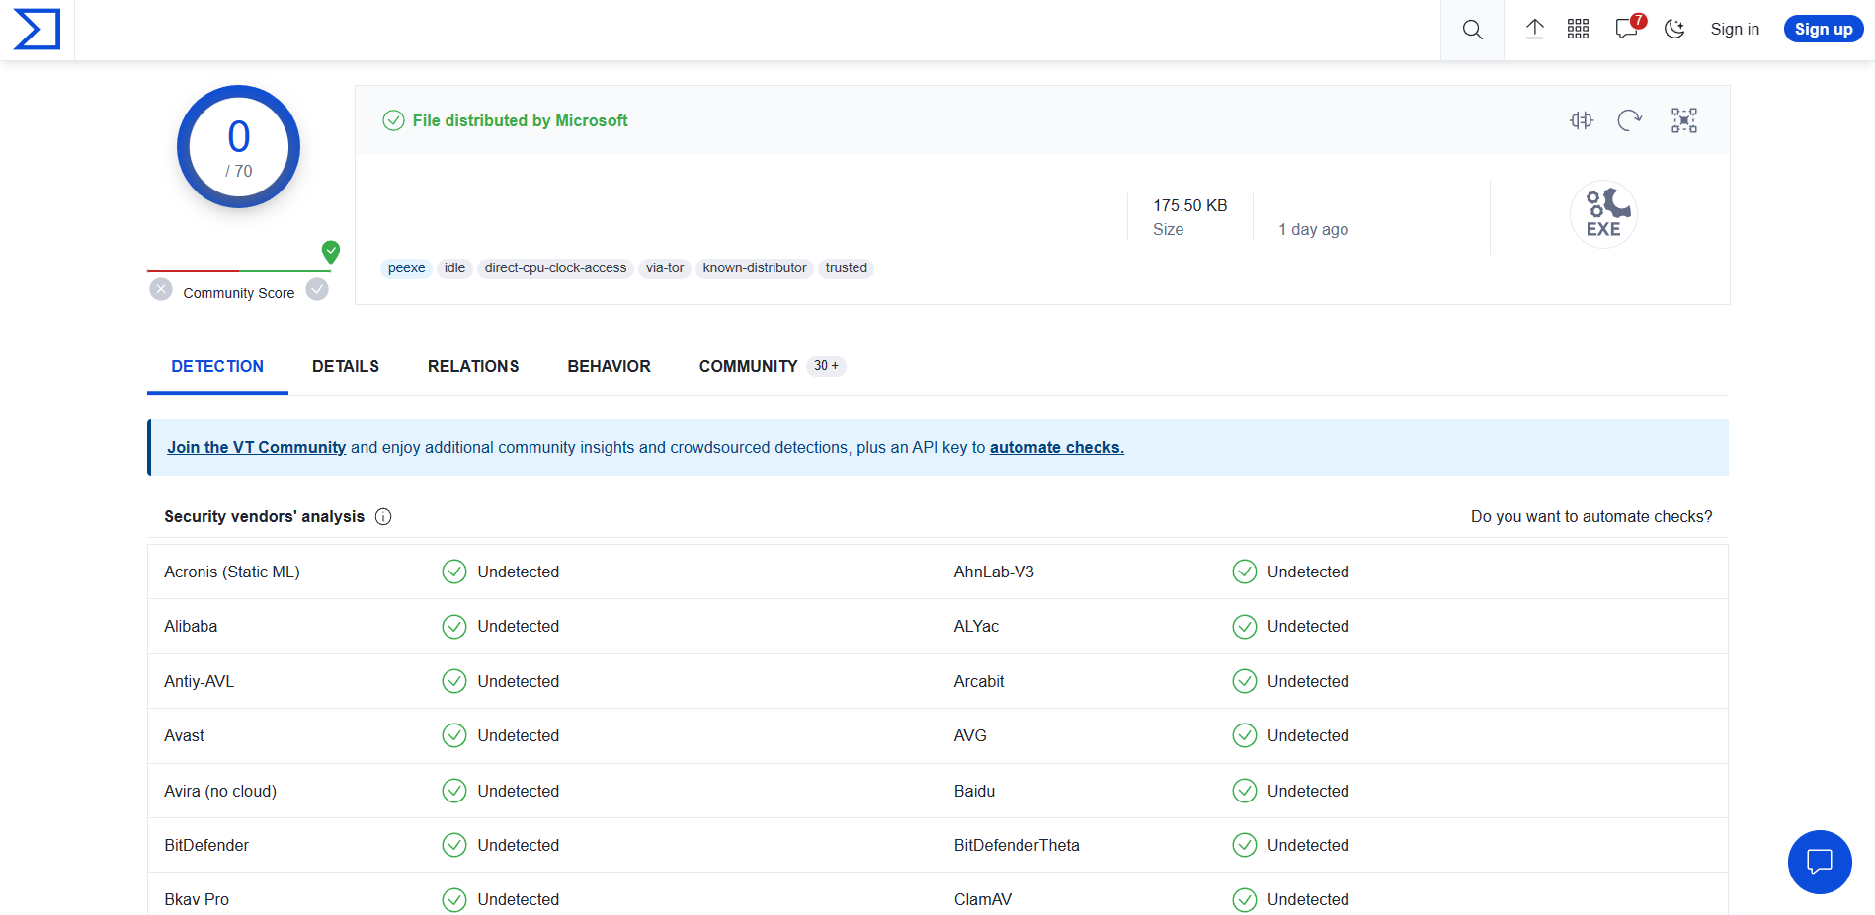Click Avast undetected check icon
This screenshot has height=915, width=1875.
pos(454,735)
